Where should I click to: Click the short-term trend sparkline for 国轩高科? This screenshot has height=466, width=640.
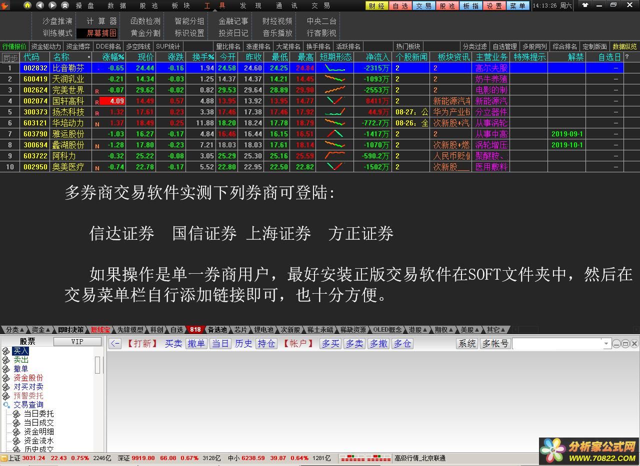click(x=335, y=101)
